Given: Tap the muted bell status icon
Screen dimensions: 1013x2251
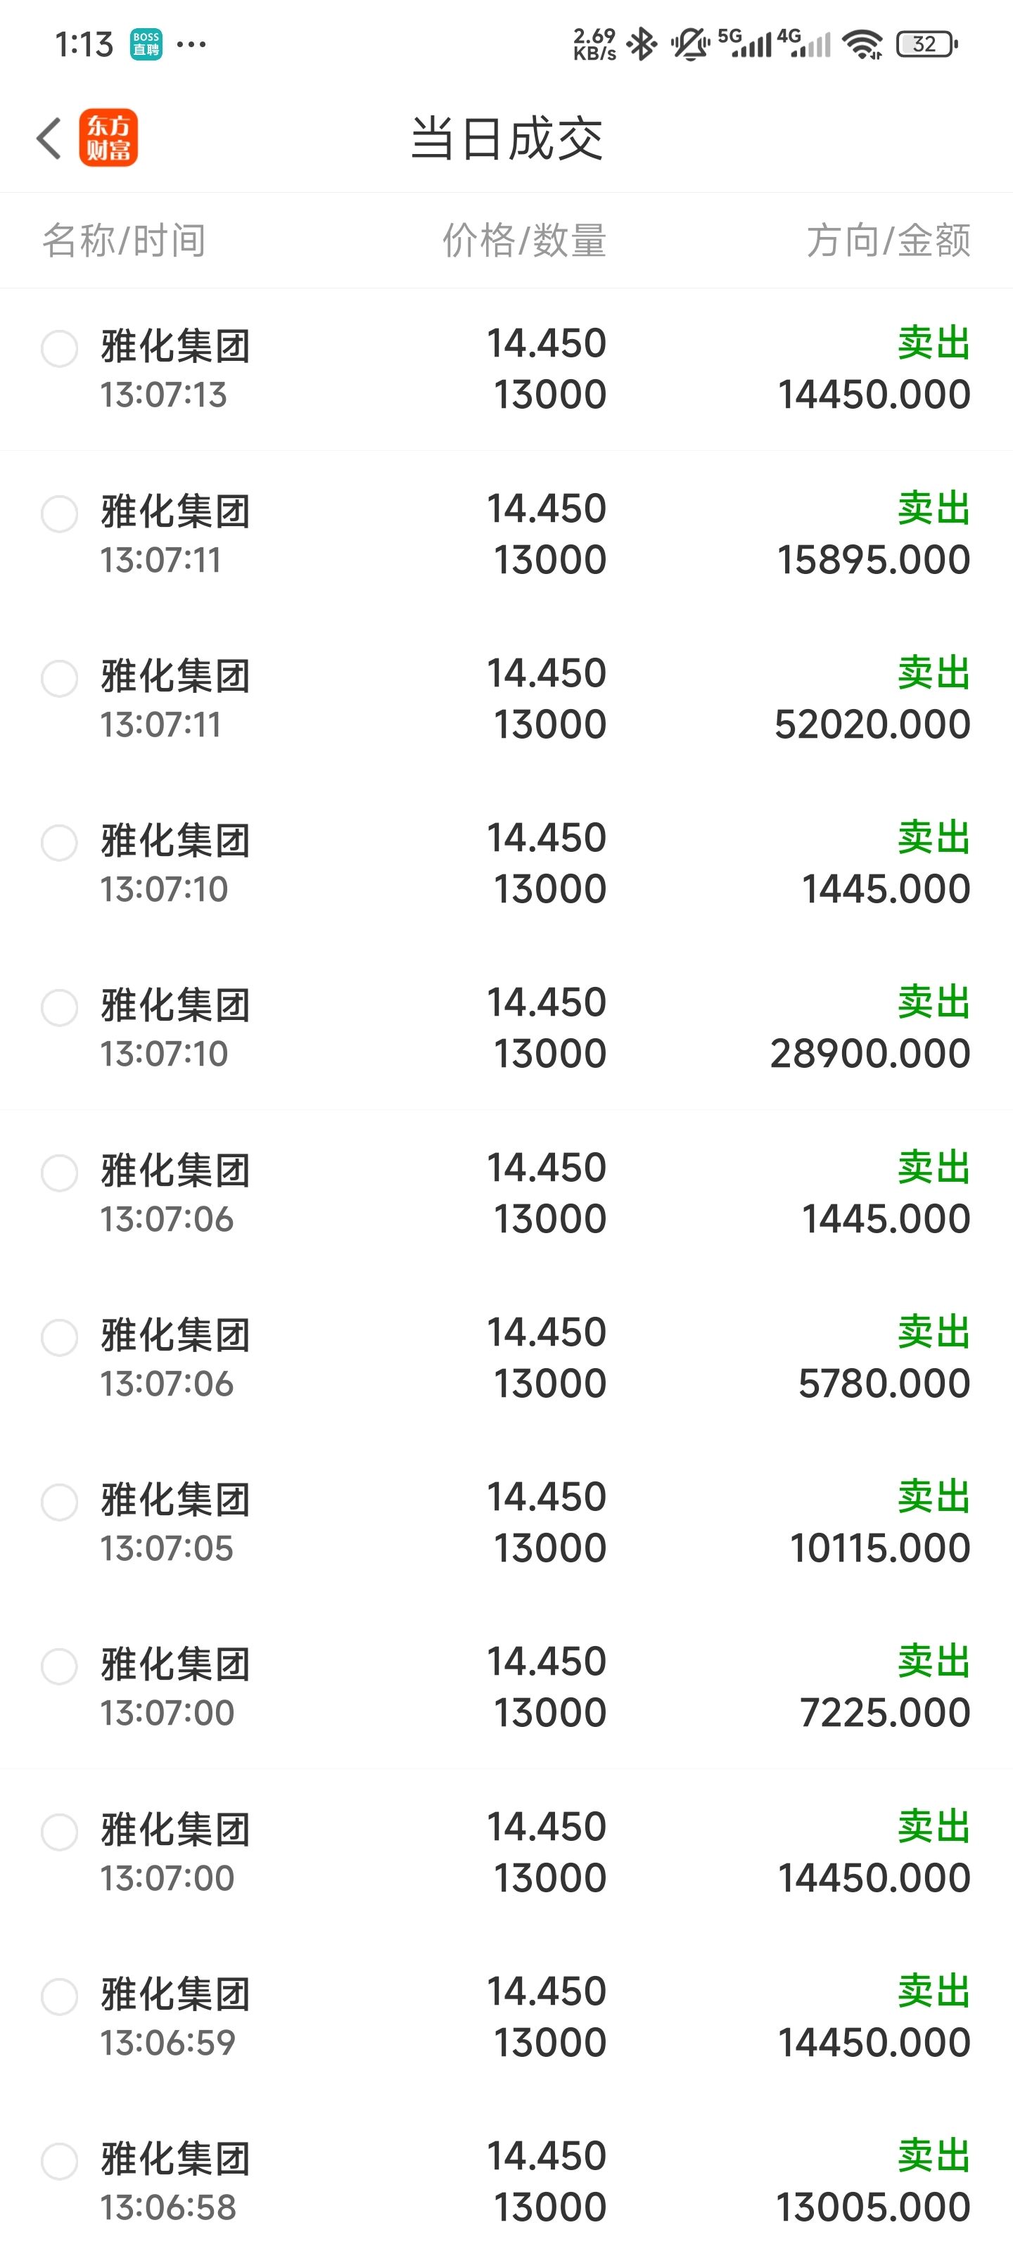Looking at the screenshot, I should [x=691, y=44].
